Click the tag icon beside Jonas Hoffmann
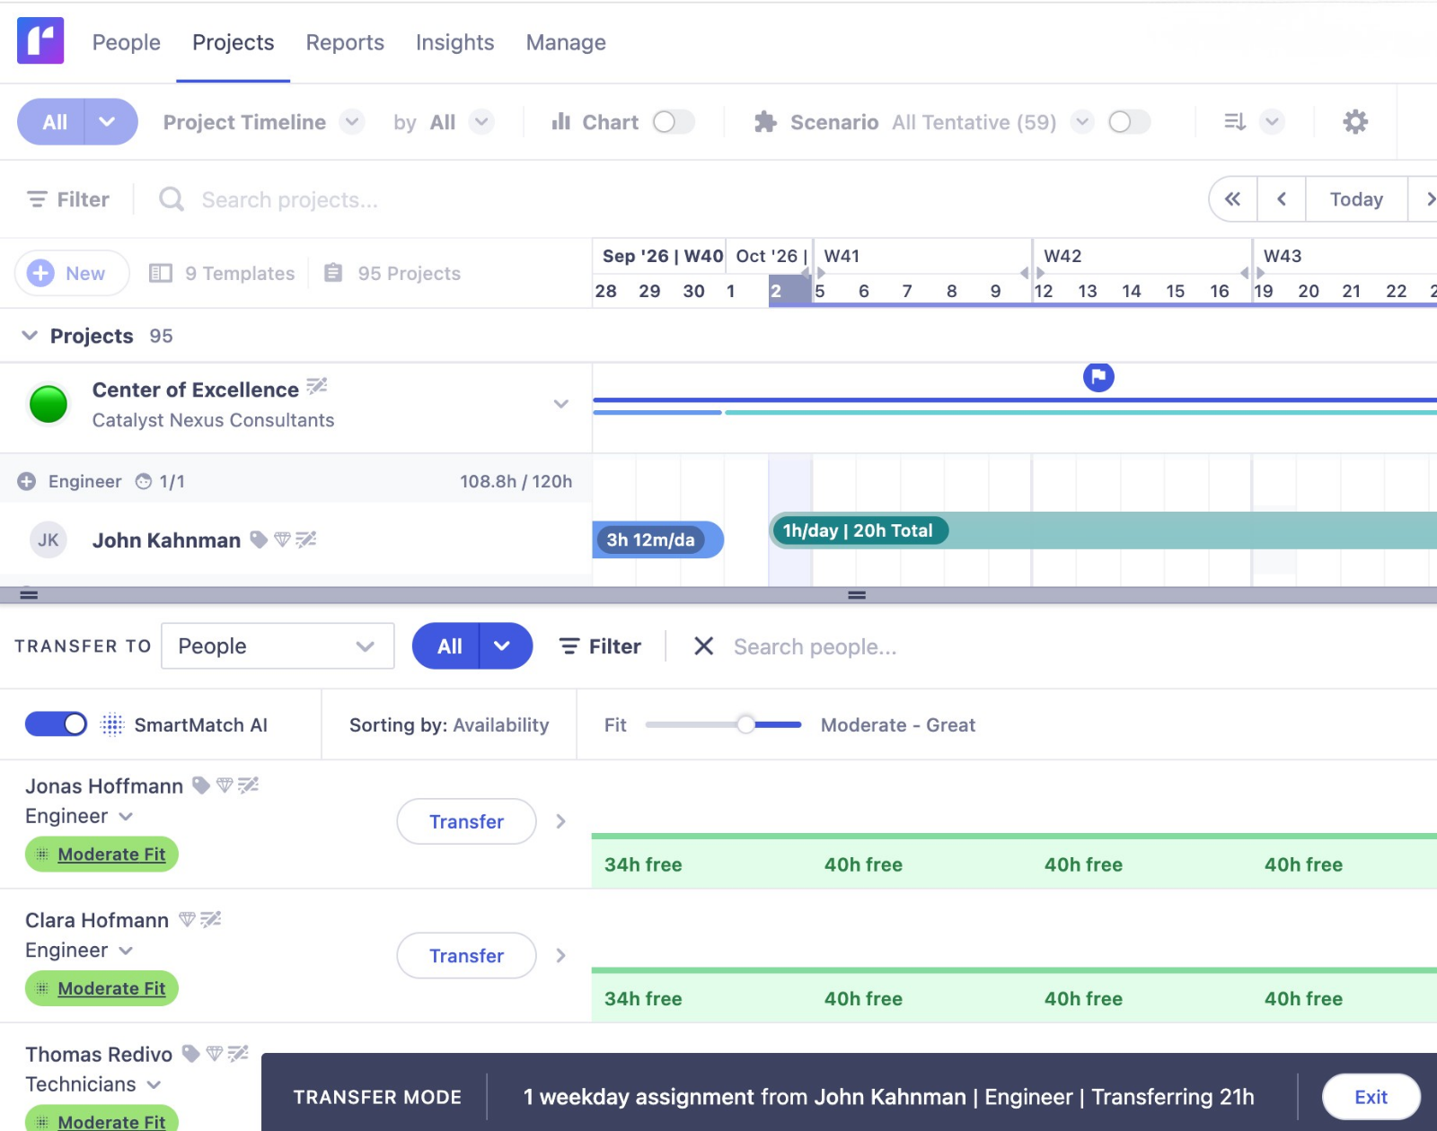 (x=201, y=785)
